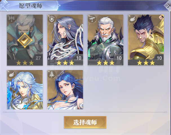Click the wing class icon on white-haired character card
Screen dimensions: 171x135
click(12, 74)
